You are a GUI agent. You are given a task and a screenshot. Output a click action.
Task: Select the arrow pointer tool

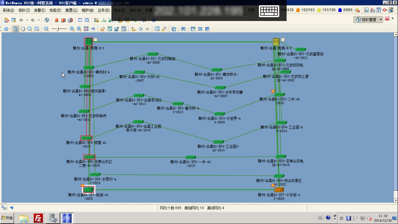point(15,29)
